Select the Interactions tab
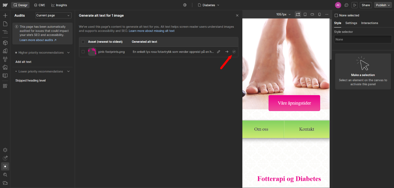 coord(370,23)
